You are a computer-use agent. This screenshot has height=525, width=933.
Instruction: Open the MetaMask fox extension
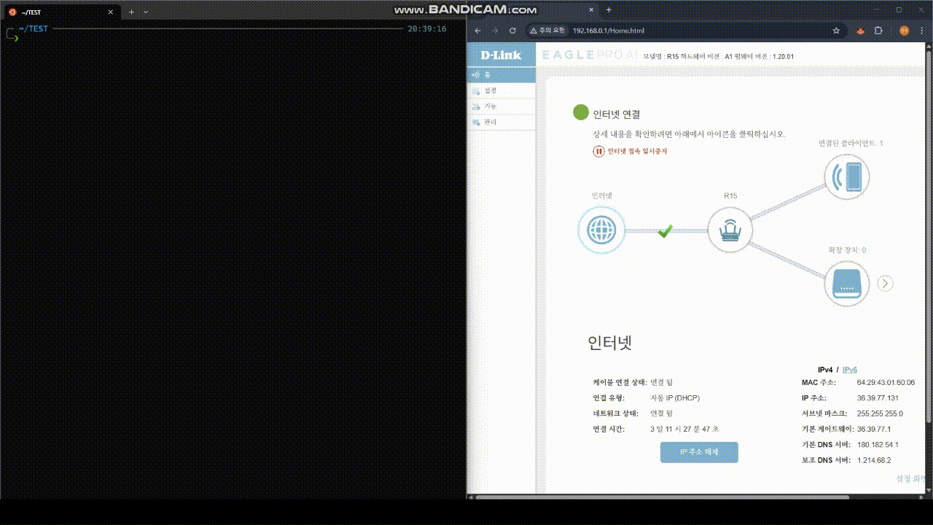click(860, 31)
